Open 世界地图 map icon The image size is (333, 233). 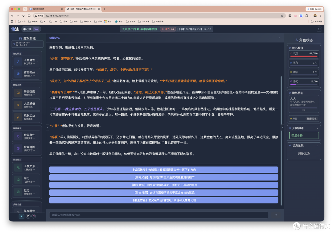point(18,148)
